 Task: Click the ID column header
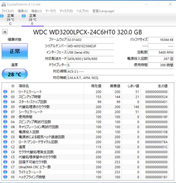coord(13,86)
